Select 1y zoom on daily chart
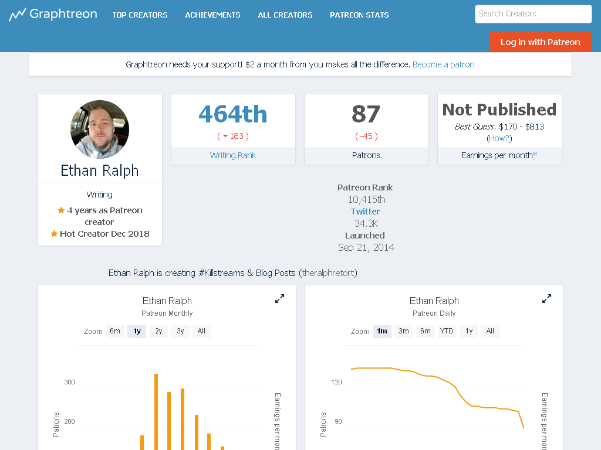The width and height of the screenshot is (601, 450). (x=469, y=331)
